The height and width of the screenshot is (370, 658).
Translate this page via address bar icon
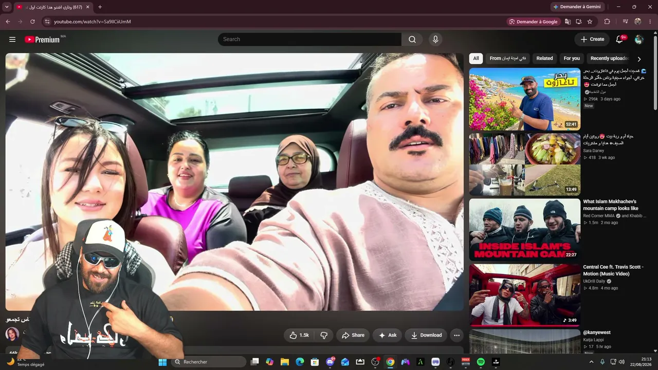568,22
